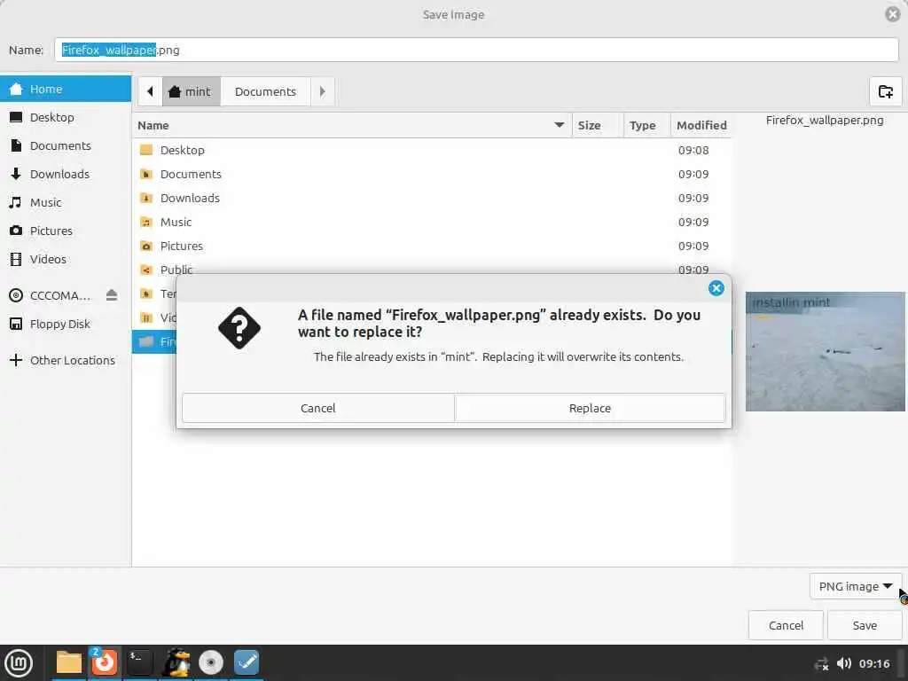
Task: Click the mint home breadcrumb
Action: [192, 91]
